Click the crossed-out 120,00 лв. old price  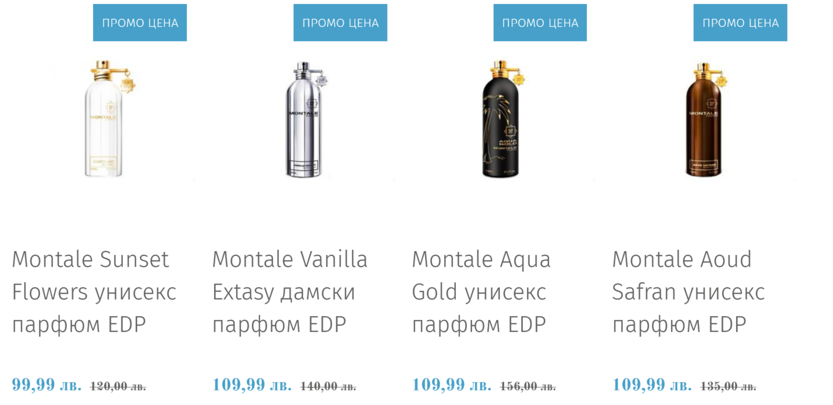[x=118, y=386]
